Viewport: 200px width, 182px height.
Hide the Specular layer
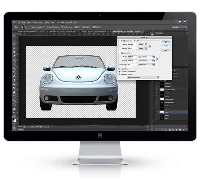coord(157,115)
